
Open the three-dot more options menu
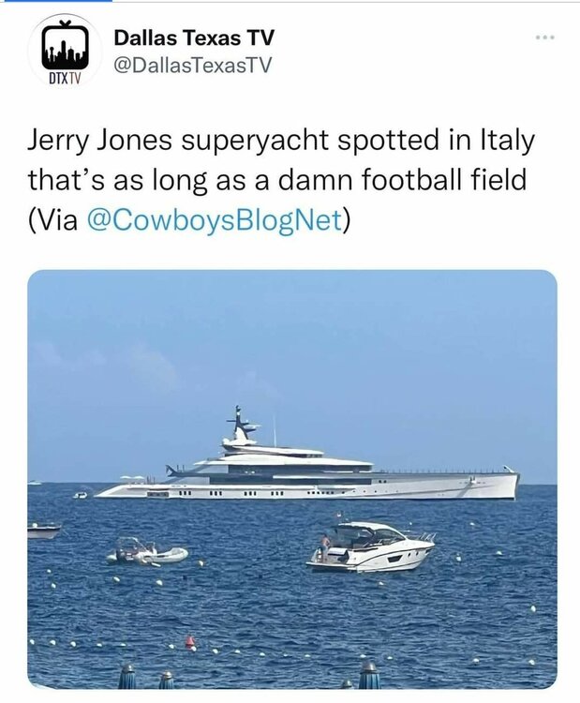click(x=544, y=37)
